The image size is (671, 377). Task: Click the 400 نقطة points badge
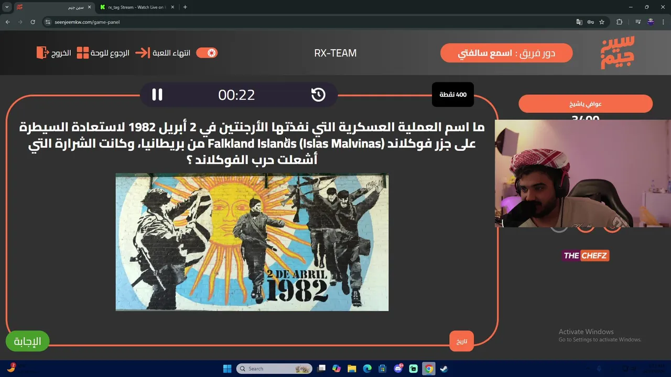[453, 95]
